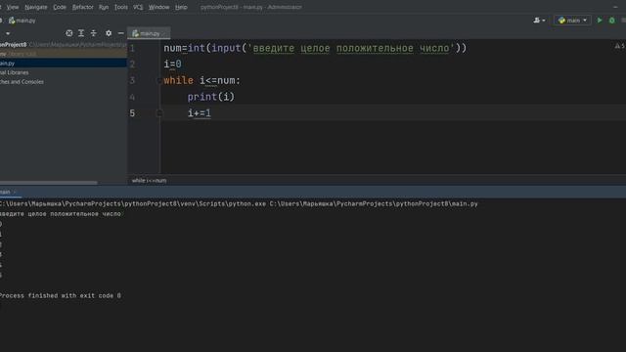The width and height of the screenshot is (626, 352).
Task: Select the main tab in Run window
Action: 8,192
